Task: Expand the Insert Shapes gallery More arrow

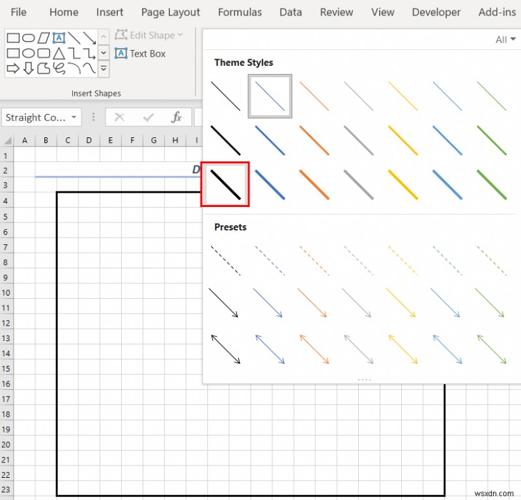Action: click(x=103, y=69)
